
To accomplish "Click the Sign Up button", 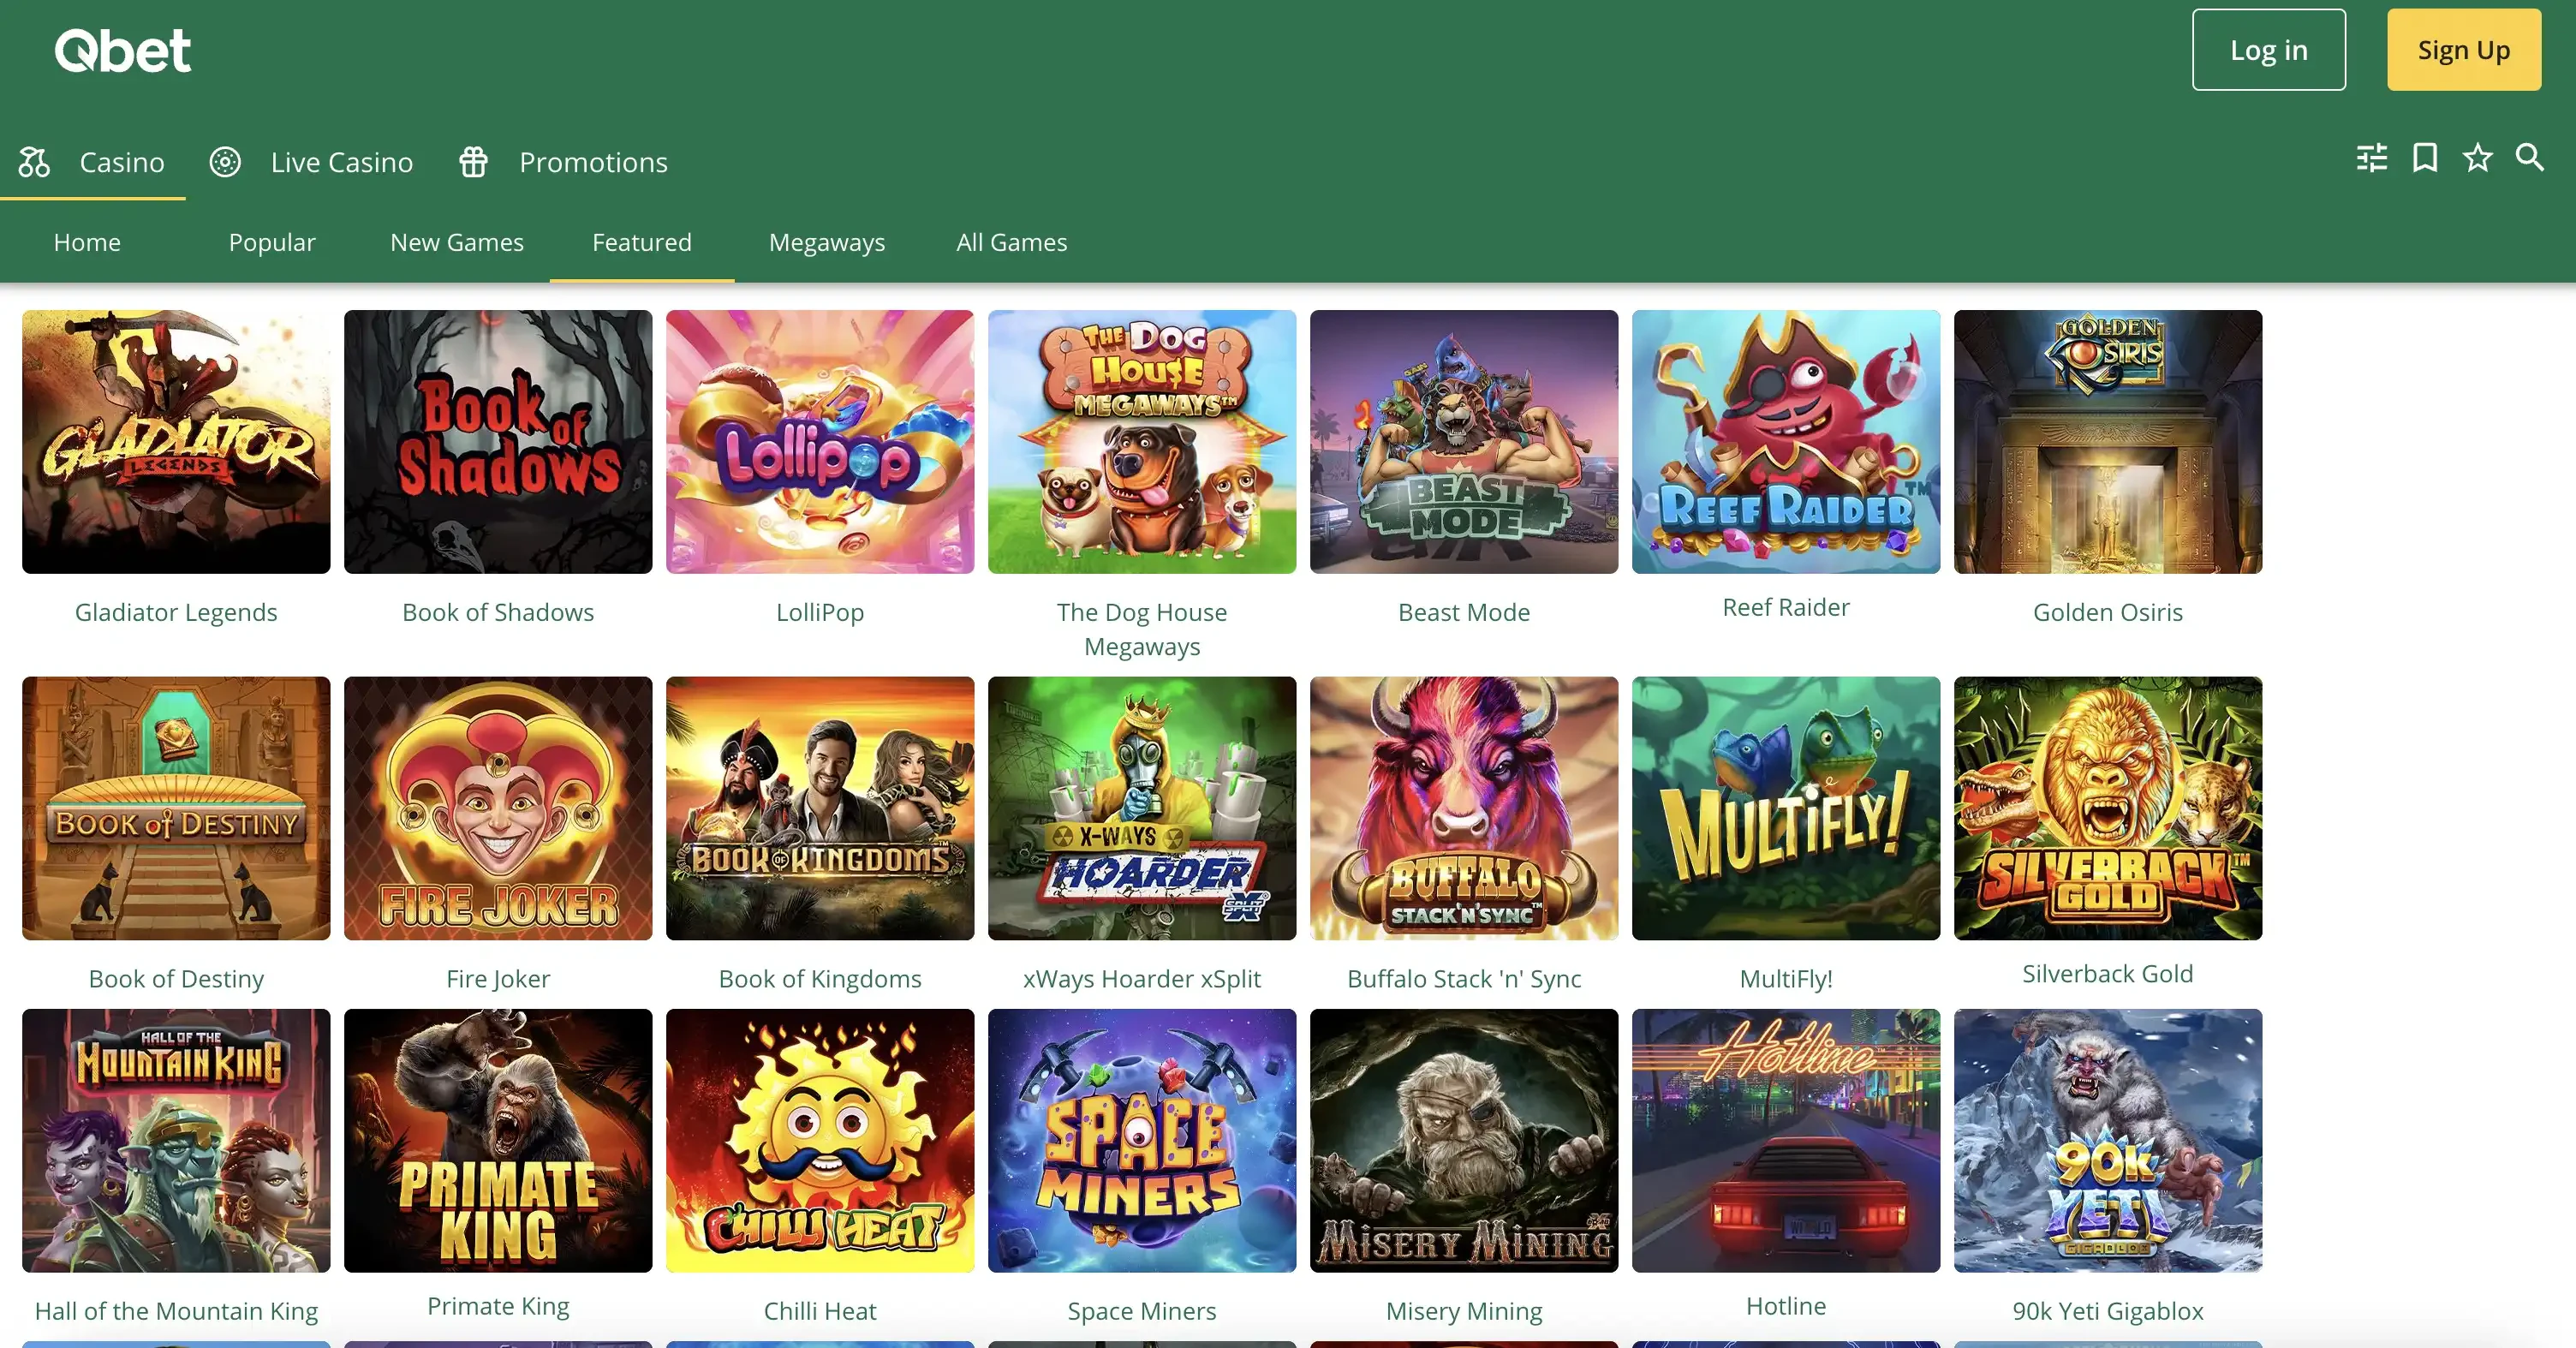I will tap(2464, 50).
